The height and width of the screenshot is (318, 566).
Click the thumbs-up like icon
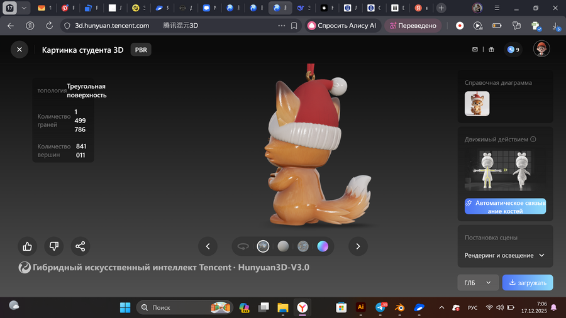[27, 246]
